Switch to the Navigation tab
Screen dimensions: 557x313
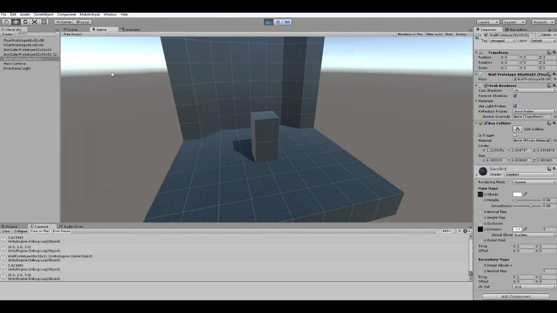click(x=516, y=30)
